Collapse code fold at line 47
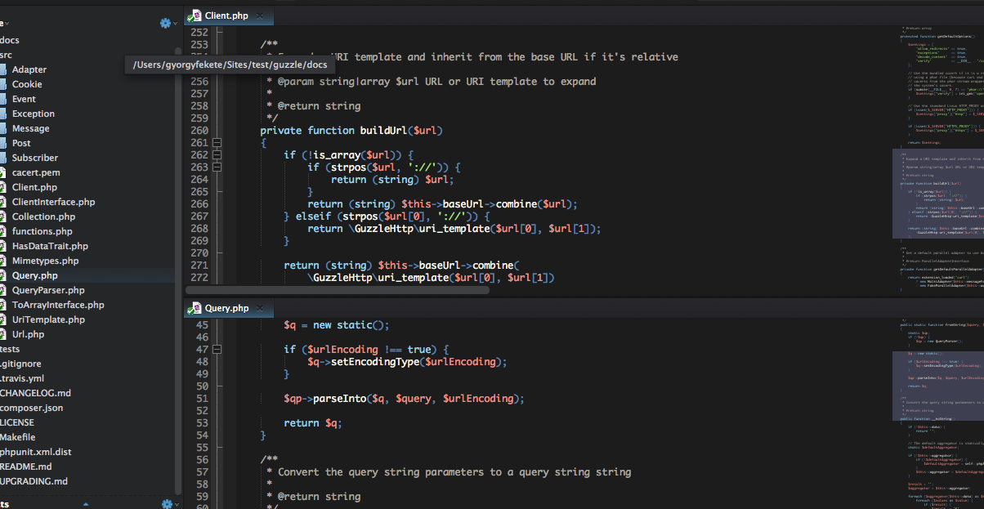 click(217, 349)
